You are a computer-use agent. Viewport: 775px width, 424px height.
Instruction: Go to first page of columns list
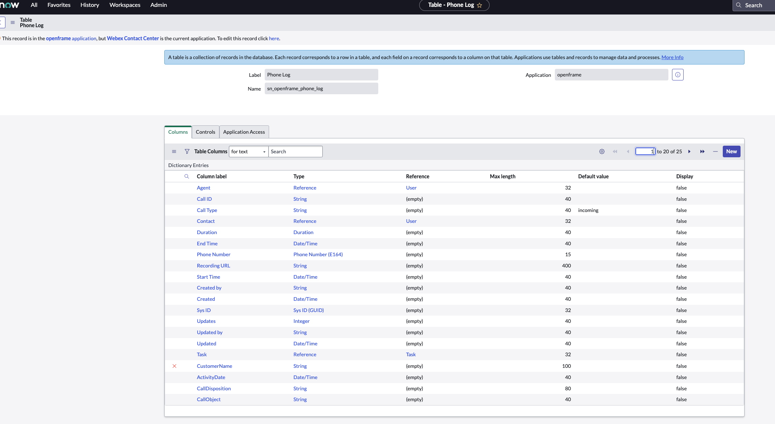click(x=615, y=151)
